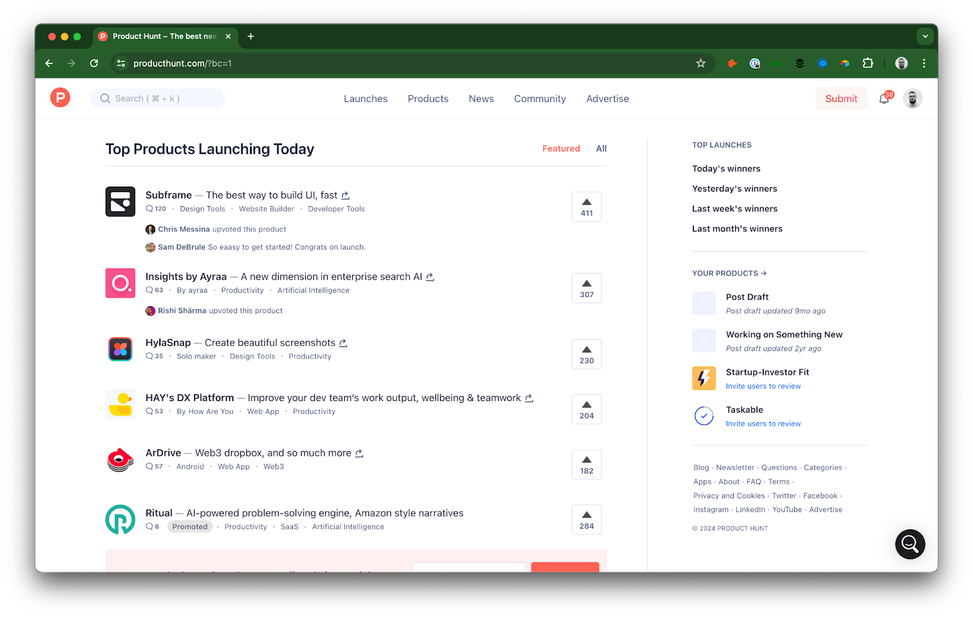The width and height of the screenshot is (973, 618).
Task: Open the Your Products link
Action: click(729, 273)
